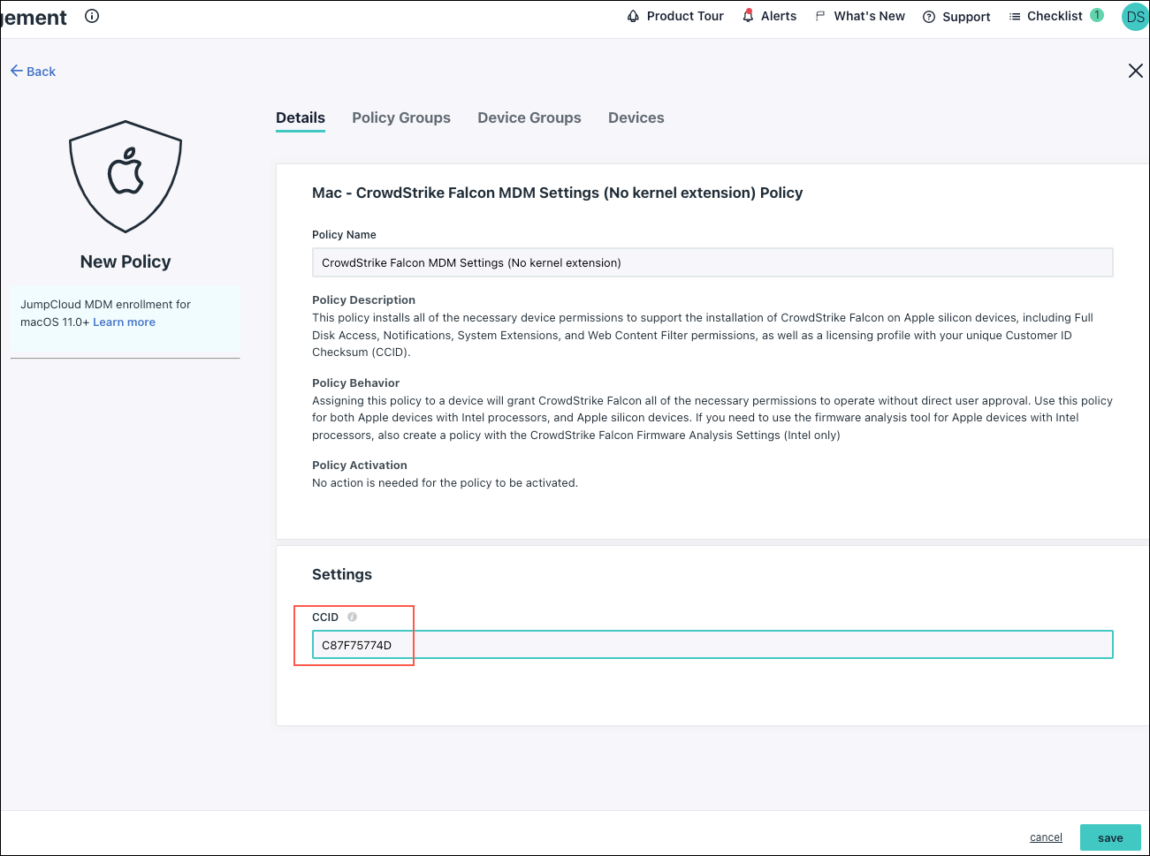The width and height of the screenshot is (1150, 856).
Task: Click into the Policy Name text field
Action: click(619, 262)
